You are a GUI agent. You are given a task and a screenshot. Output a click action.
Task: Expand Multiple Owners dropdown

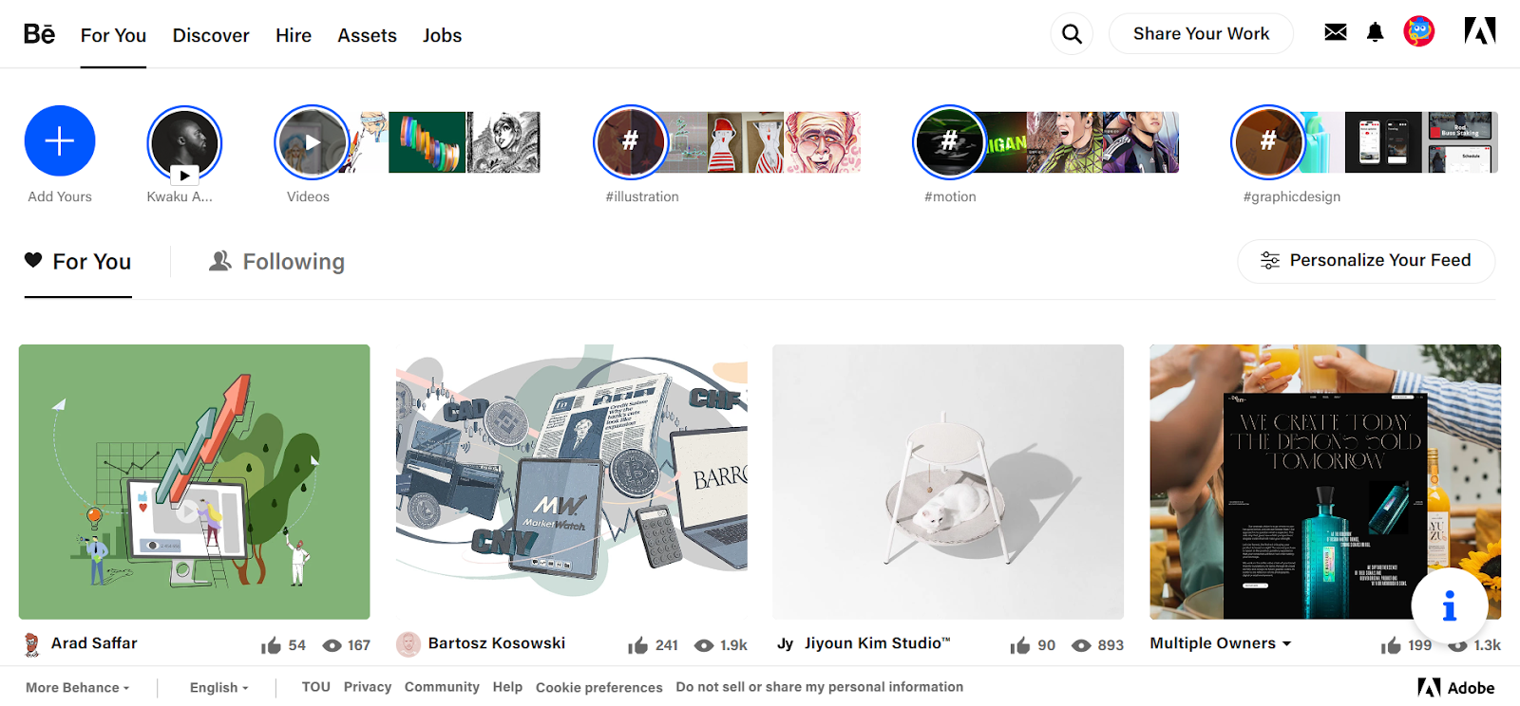click(1221, 643)
